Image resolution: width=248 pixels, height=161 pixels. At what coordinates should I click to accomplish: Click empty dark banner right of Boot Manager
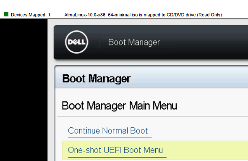tap(204, 42)
